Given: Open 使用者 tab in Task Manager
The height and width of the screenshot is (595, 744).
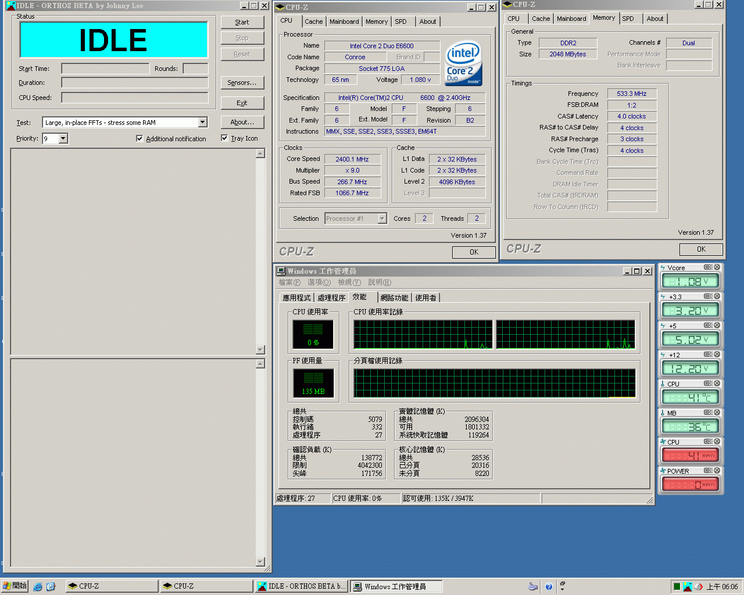Looking at the screenshot, I should coord(425,297).
